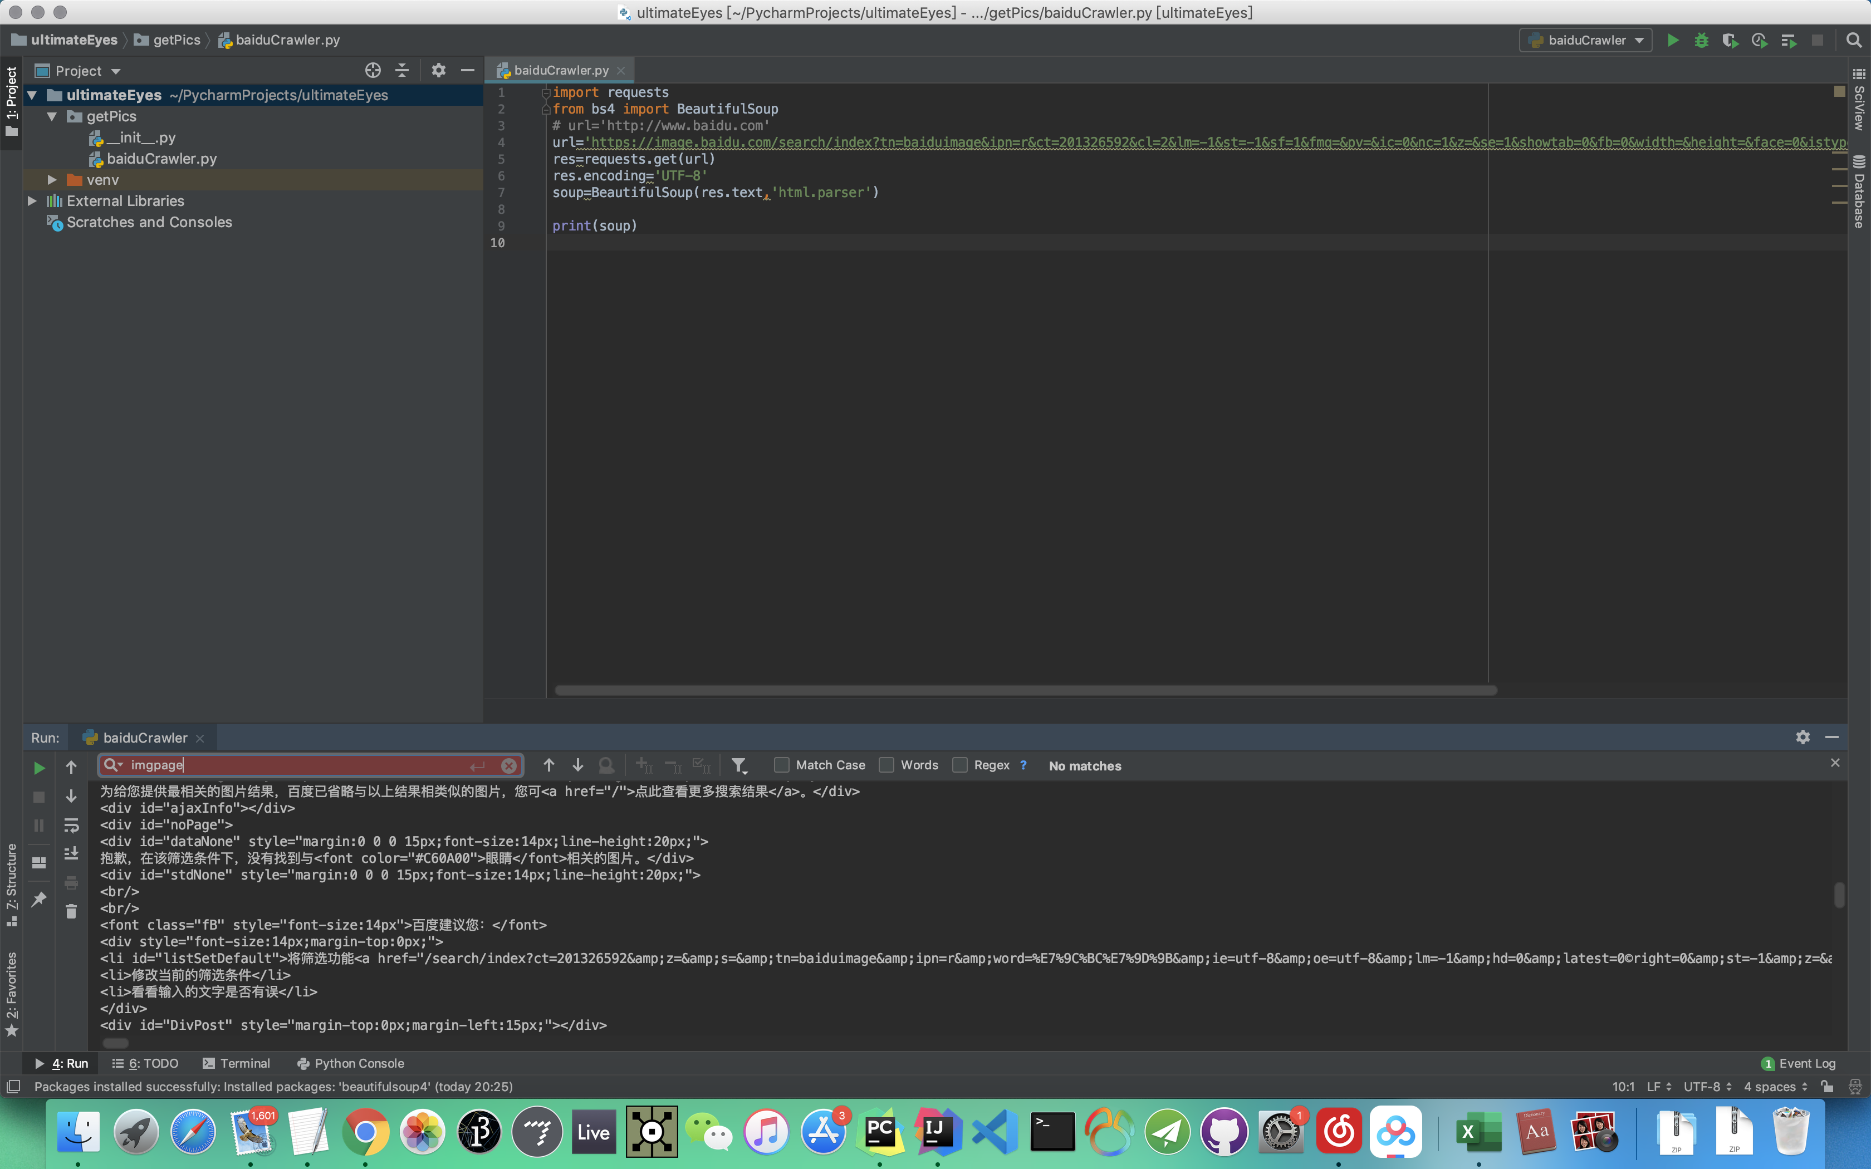Open WeChat from the Dock
Screen dimensions: 1871x1169
709,1133
